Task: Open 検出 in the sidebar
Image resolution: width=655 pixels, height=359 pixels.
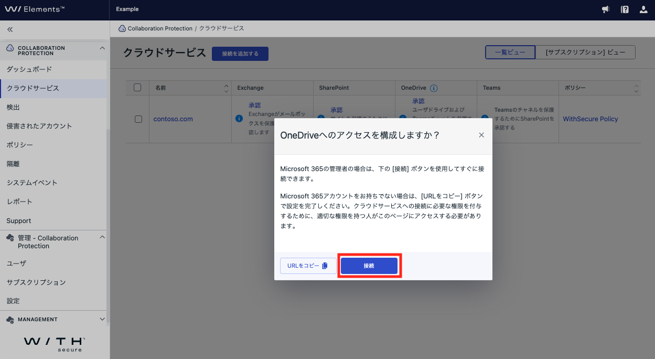Action: coord(53,107)
